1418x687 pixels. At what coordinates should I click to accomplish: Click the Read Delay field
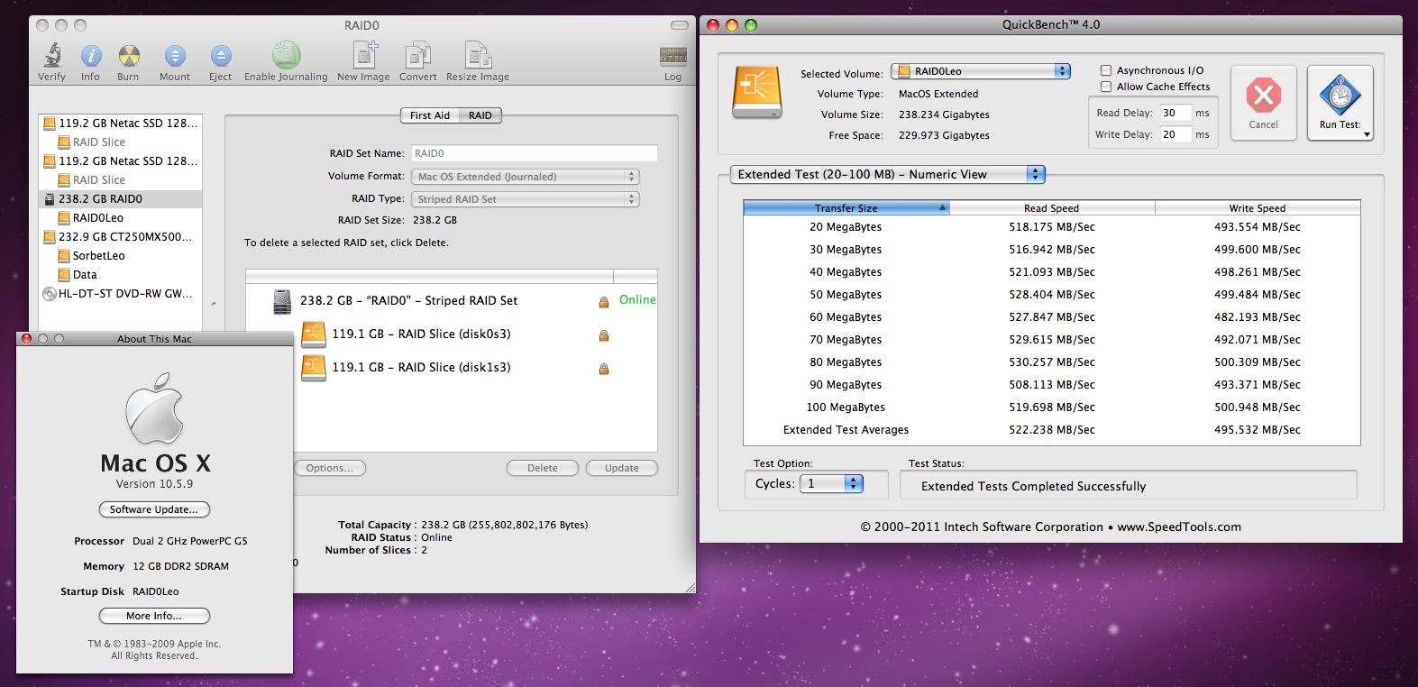tap(1176, 113)
